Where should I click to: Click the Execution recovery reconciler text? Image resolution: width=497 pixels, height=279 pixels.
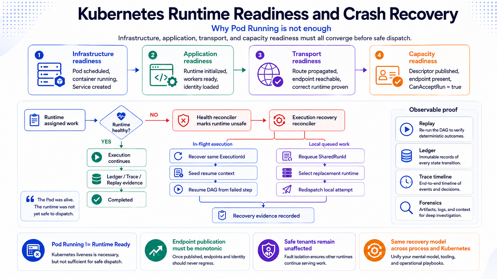[x=315, y=120]
